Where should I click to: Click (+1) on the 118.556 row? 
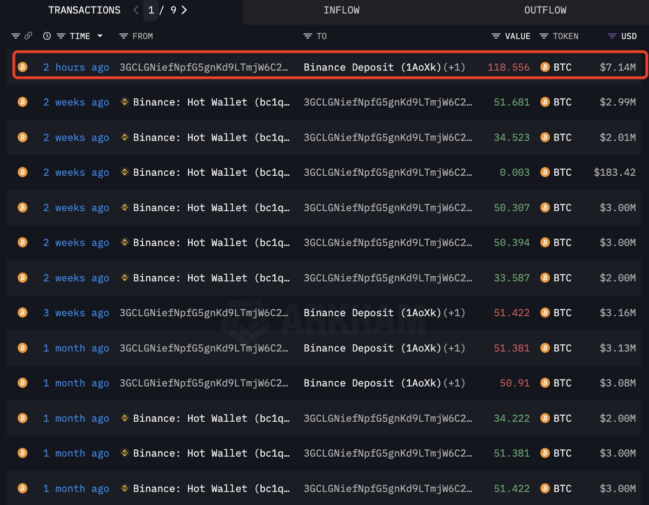click(454, 67)
